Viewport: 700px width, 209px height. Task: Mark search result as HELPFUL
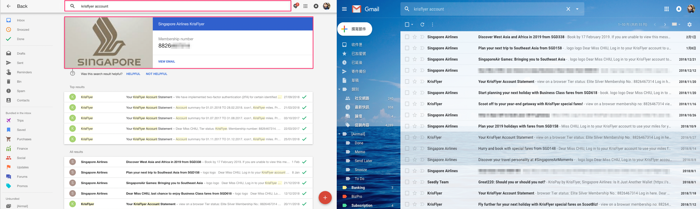[133, 74]
